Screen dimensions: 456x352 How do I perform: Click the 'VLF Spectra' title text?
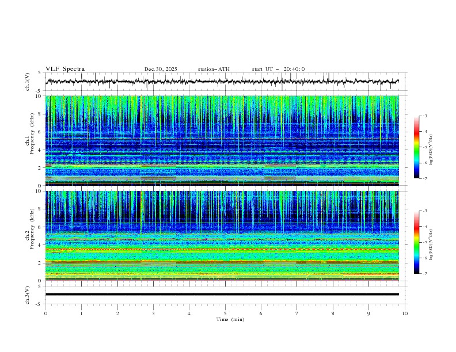[65, 69]
